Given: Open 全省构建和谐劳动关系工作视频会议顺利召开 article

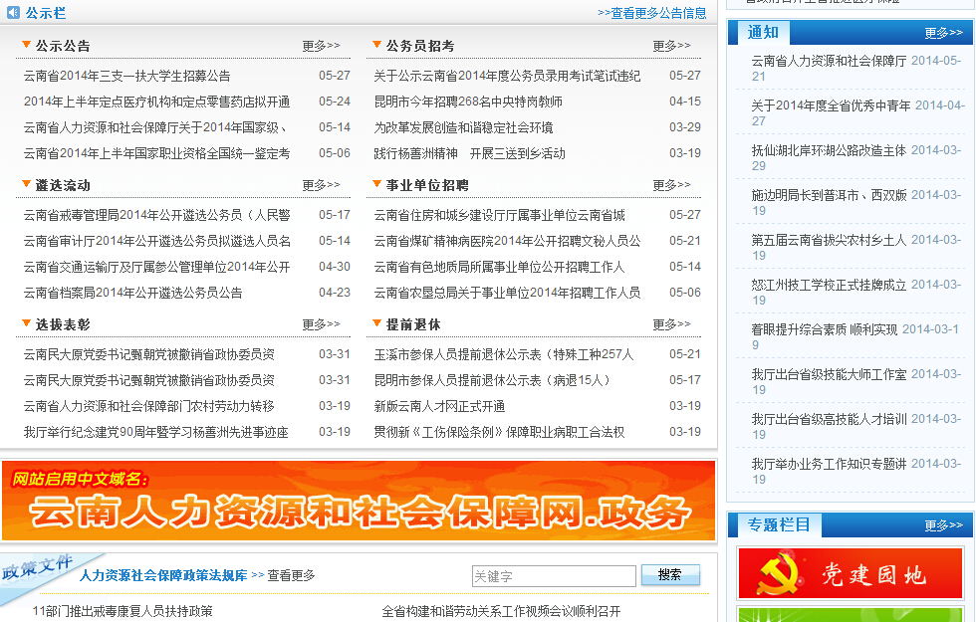Looking at the screenshot, I should [501, 611].
